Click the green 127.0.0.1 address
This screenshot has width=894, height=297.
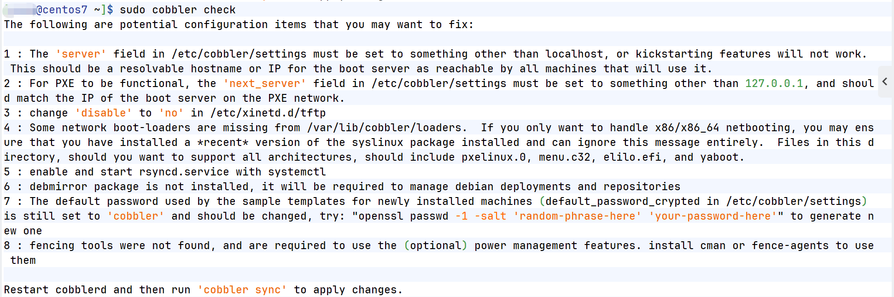(x=774, y=83)
